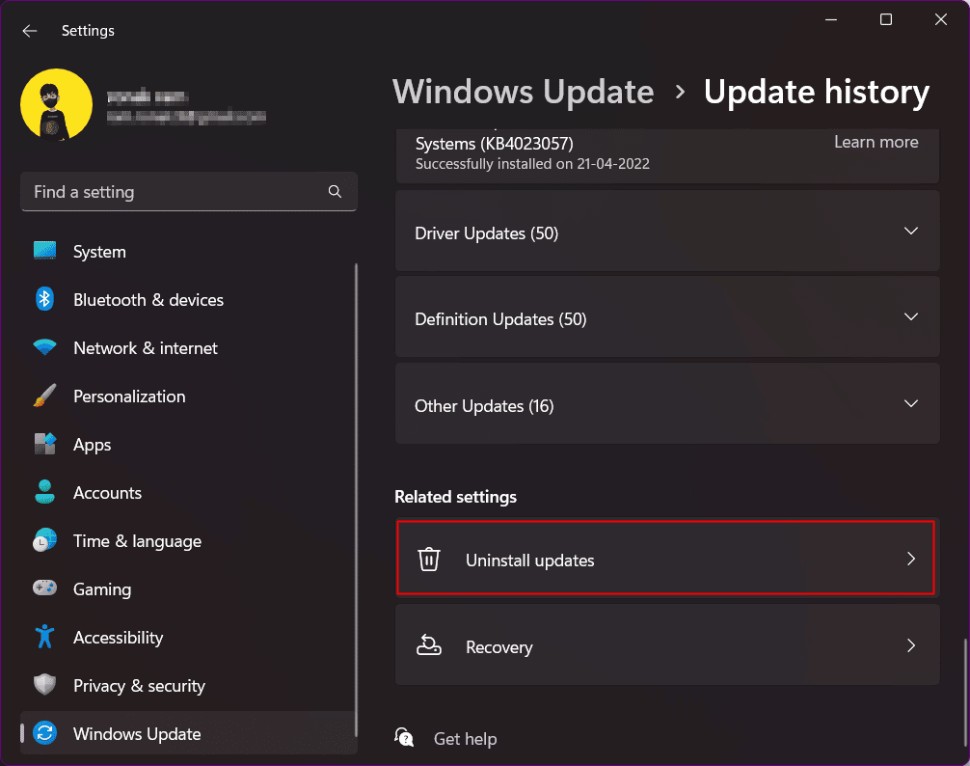Image resolution: width=970 pixels, height=766 pixels.
Task: Open the Apps section
Action: [189, 444]
